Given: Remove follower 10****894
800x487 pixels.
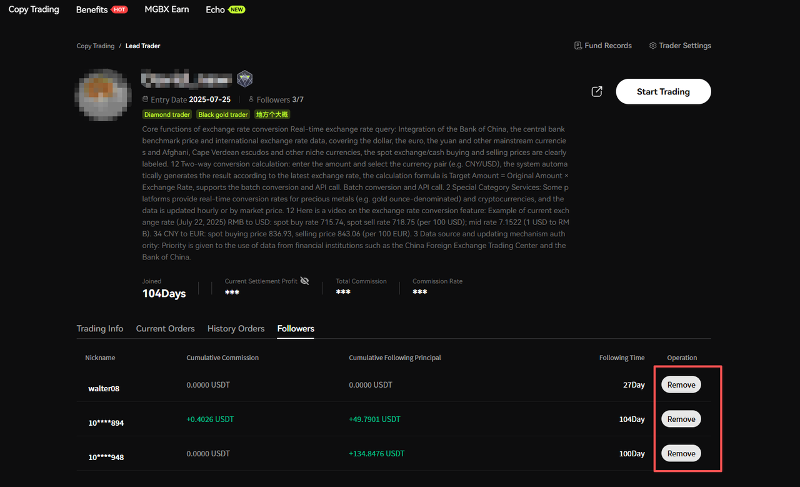Looking at the screenshot, I should click(x=681, y=419).
